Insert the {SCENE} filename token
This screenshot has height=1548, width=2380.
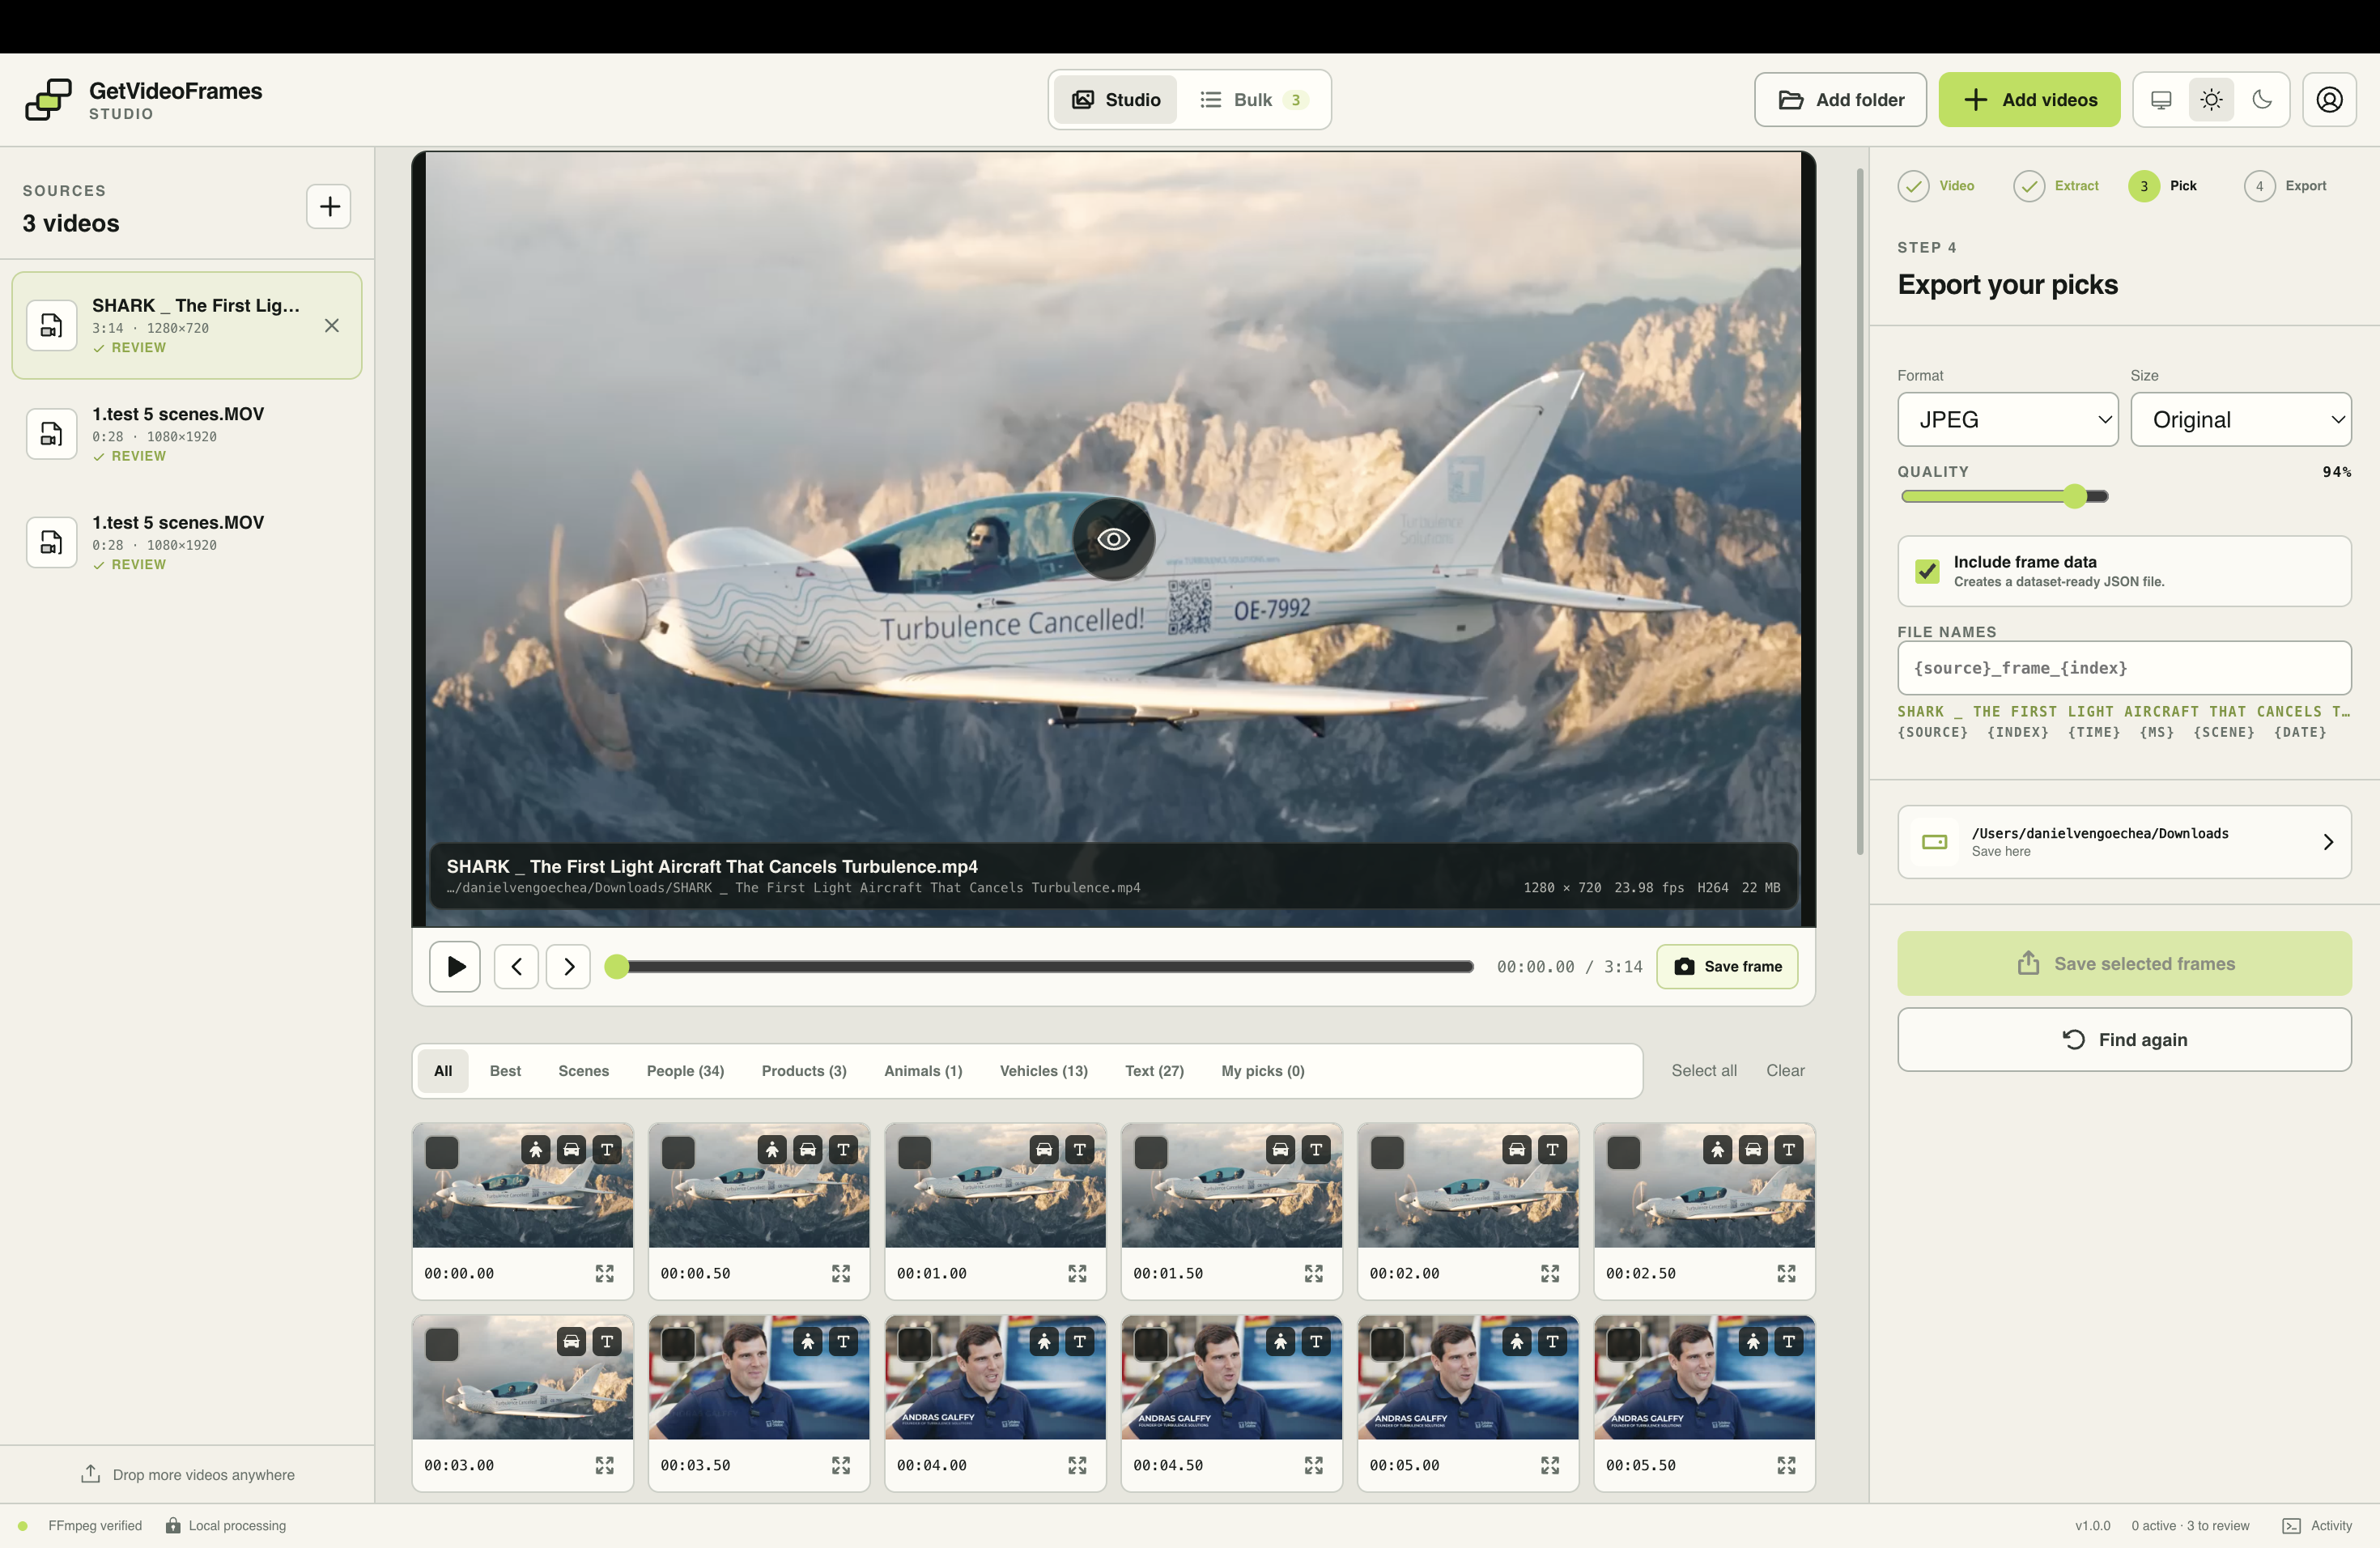click(x=2224, y=732)
